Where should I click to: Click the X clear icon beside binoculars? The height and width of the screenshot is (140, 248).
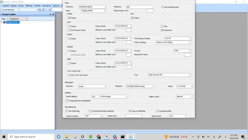click(x=44, y=10)
